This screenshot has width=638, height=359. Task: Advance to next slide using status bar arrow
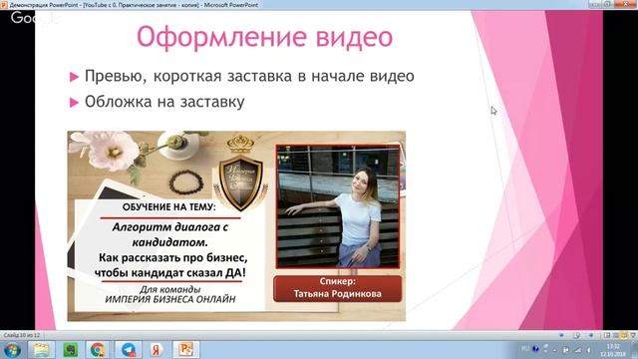[x=591, y=335]
